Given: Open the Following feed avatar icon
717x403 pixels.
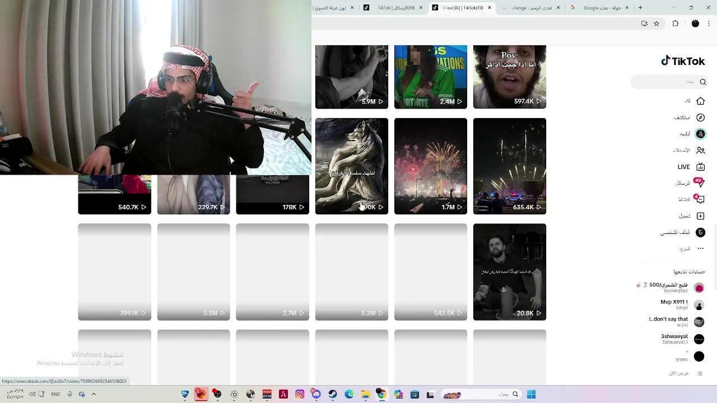Looking at the screenshot, I should point(700,134).
